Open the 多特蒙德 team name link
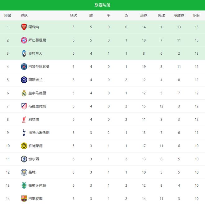The height and width of the screenshot is (205, 205). 35,146
